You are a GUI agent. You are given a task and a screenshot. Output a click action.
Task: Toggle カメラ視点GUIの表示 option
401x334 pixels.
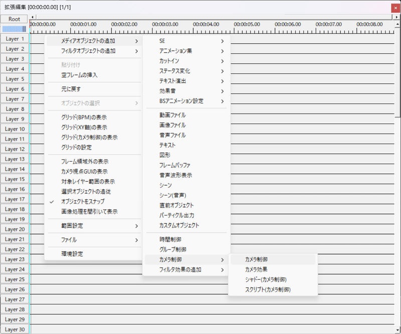(x=94, y=171)
